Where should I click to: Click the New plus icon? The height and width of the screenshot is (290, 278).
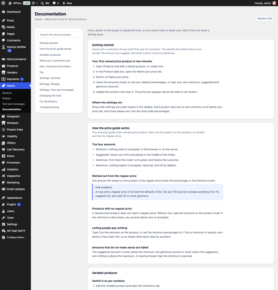(64, 3)
